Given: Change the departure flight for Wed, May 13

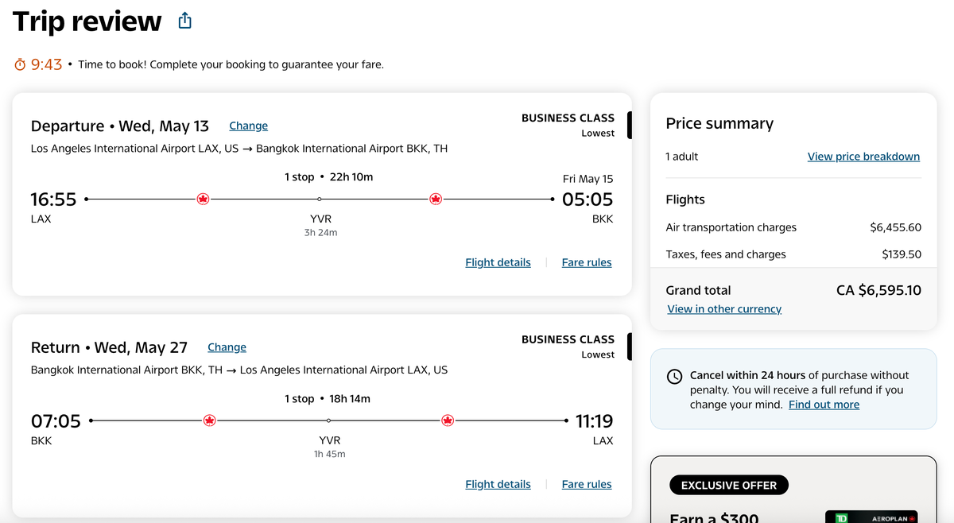Looking at the screenshot, I should (248, 126).
